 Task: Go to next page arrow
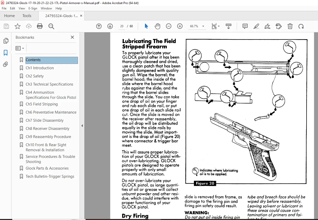(x=110, y=26)
